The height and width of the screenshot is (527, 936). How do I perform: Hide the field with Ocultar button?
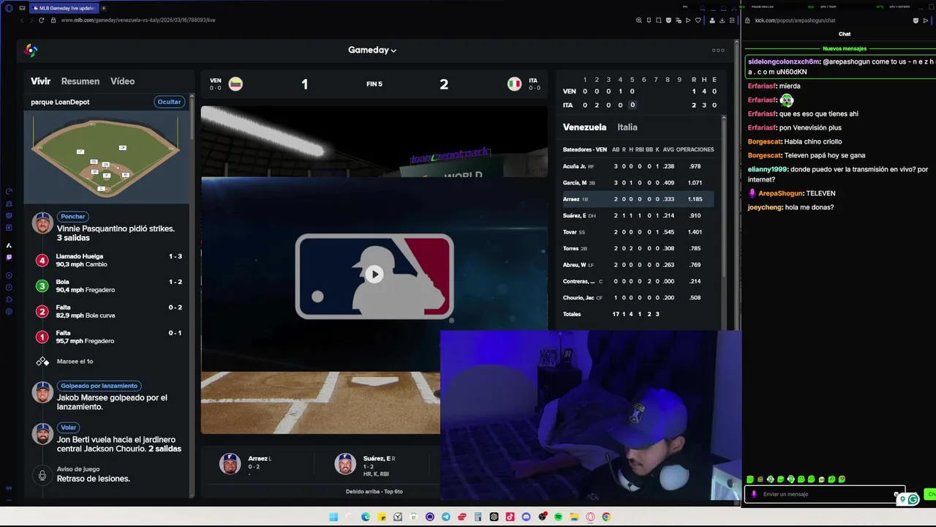pyautogui.click(x=169, y=102)
